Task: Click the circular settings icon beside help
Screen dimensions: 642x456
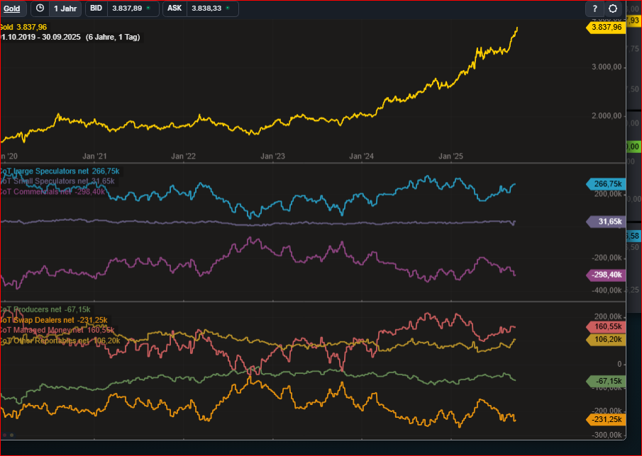Action: click(613, 8)
